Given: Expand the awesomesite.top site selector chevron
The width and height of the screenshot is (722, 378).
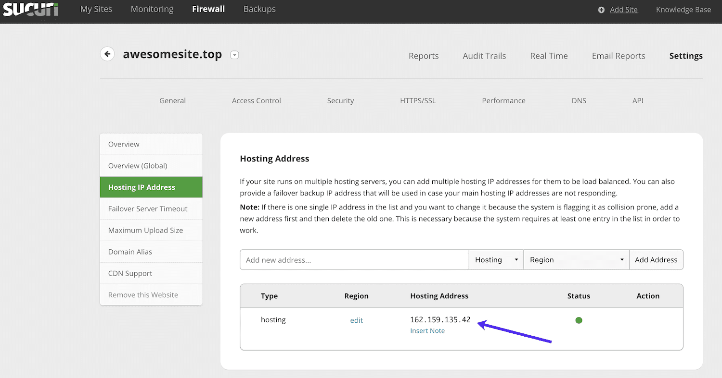Looking at the screenshot, I should tap(234, 55).
